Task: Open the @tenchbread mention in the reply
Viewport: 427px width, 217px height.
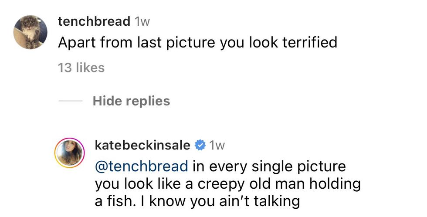Action: point(142,166)
